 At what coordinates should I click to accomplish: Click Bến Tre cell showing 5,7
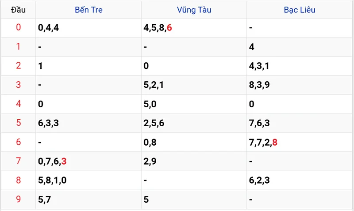tap(44, 200)
